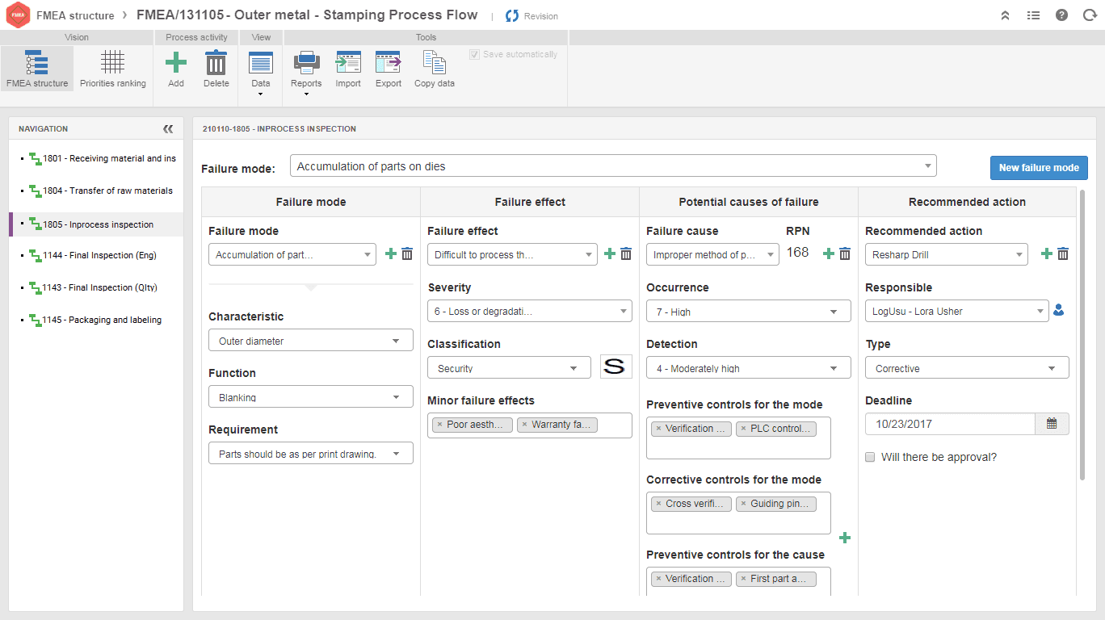
Task: Click the Import tool
Action: tap(348, 69)
